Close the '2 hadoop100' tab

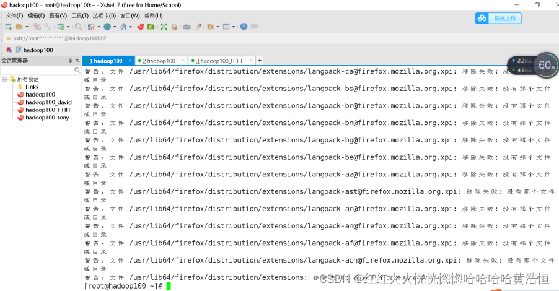point(183,61)
